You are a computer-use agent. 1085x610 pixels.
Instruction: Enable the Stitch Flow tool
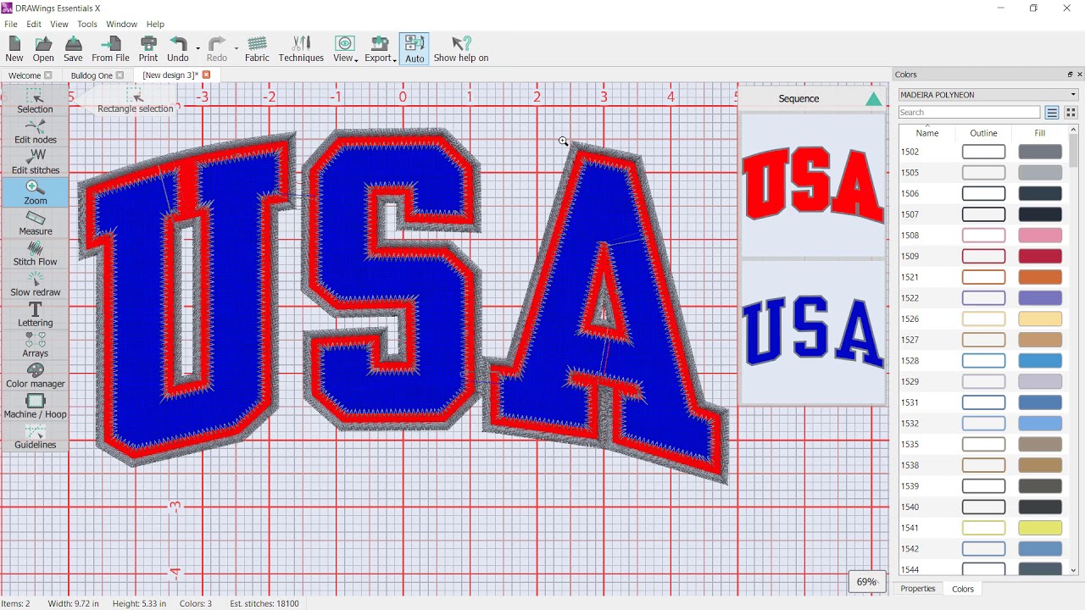(x=35, y=253)
